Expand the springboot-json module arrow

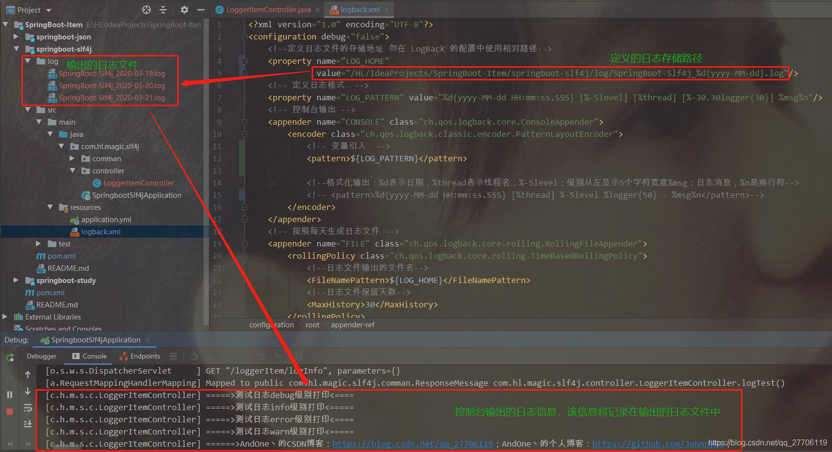tap(16, 37)
